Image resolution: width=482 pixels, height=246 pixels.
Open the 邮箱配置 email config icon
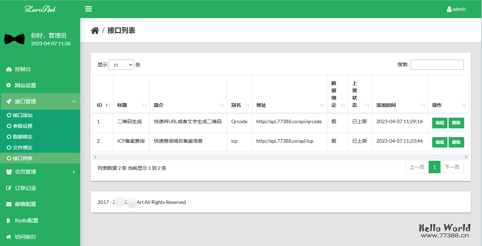point(8,204)
